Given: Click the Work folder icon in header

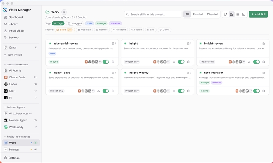Looking at the screenshot, I should tap(47, 12).
